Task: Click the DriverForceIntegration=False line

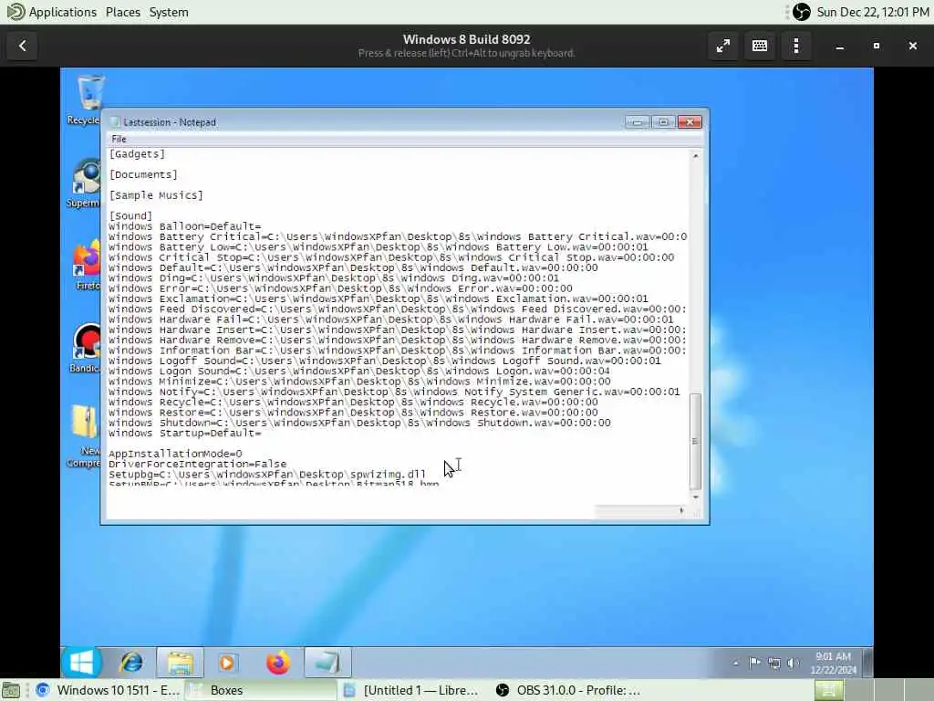Action: coord(197,464)
